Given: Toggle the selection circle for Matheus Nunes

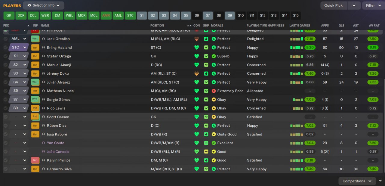Looking at the screenshot, I should click(x=5, y=91).
